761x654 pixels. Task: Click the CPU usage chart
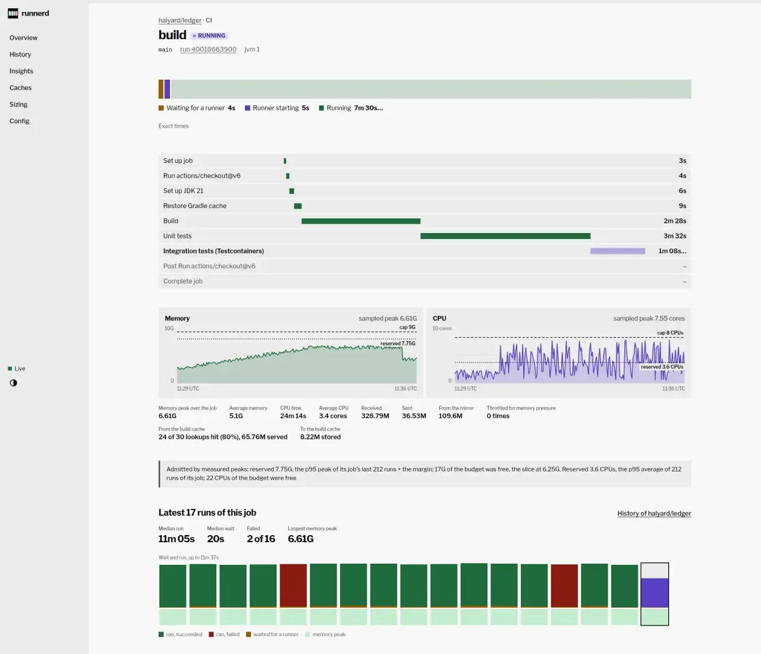click(570, 357)
